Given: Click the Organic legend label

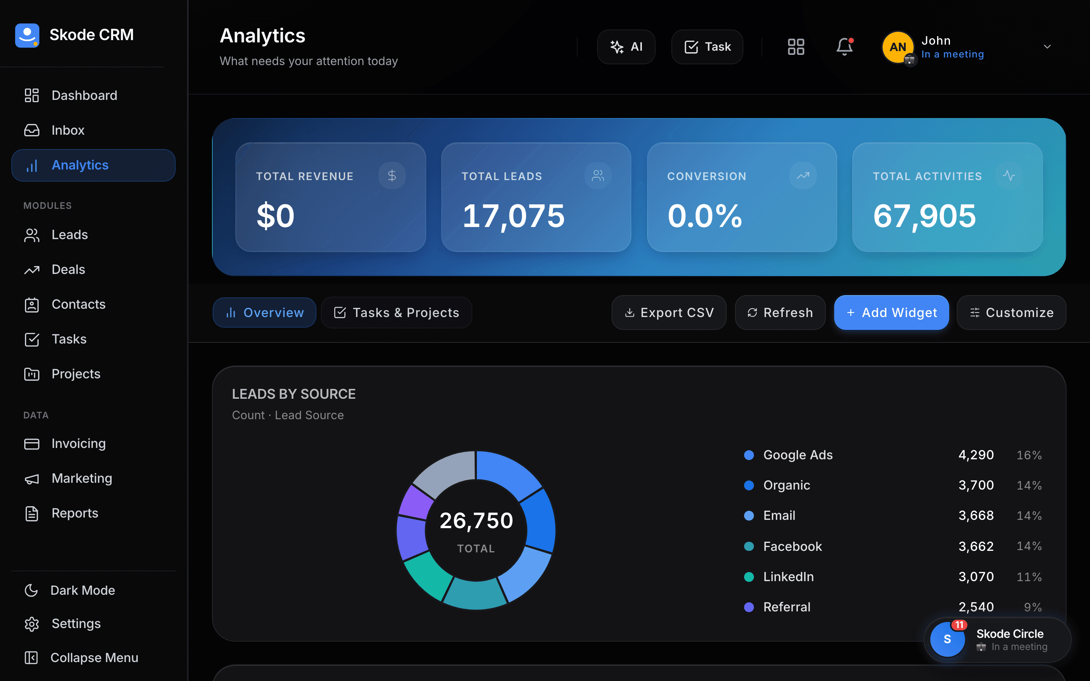Looking at the screenshot, I should (x=786, y=485).
